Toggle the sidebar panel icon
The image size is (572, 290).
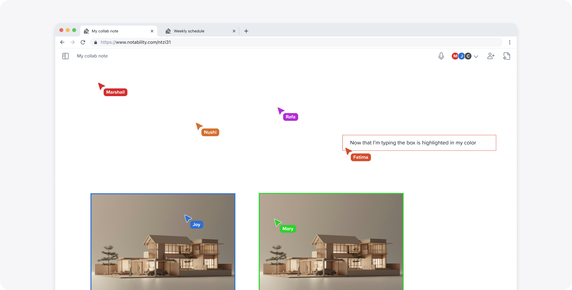coord(65,56)
